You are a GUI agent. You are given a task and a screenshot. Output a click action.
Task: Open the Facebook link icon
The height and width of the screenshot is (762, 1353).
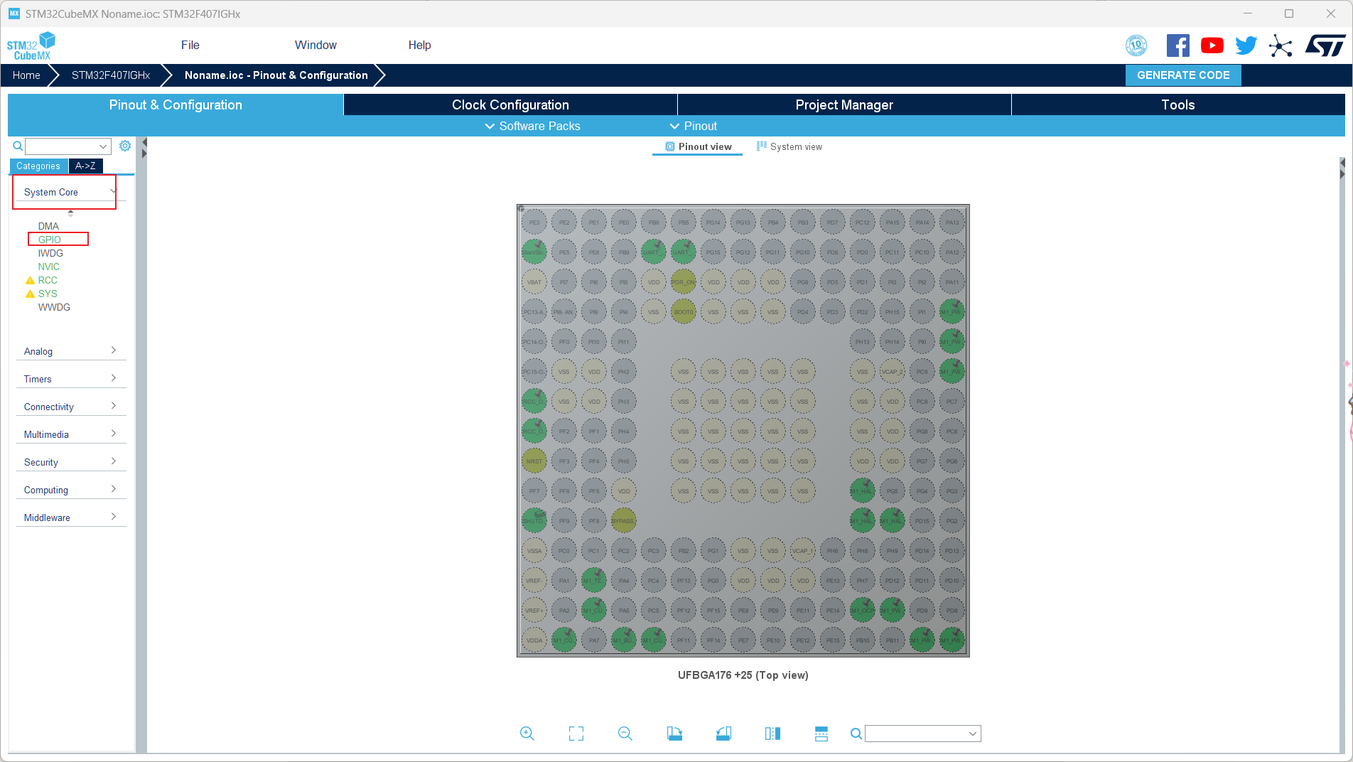[x=1177, y=45]
